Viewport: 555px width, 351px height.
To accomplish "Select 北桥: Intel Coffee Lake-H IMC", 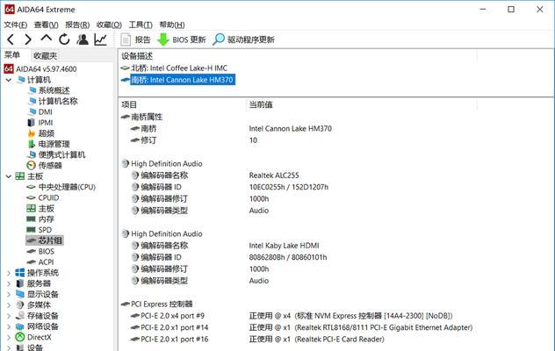I will pyautogui.click(x=179, y=68).
